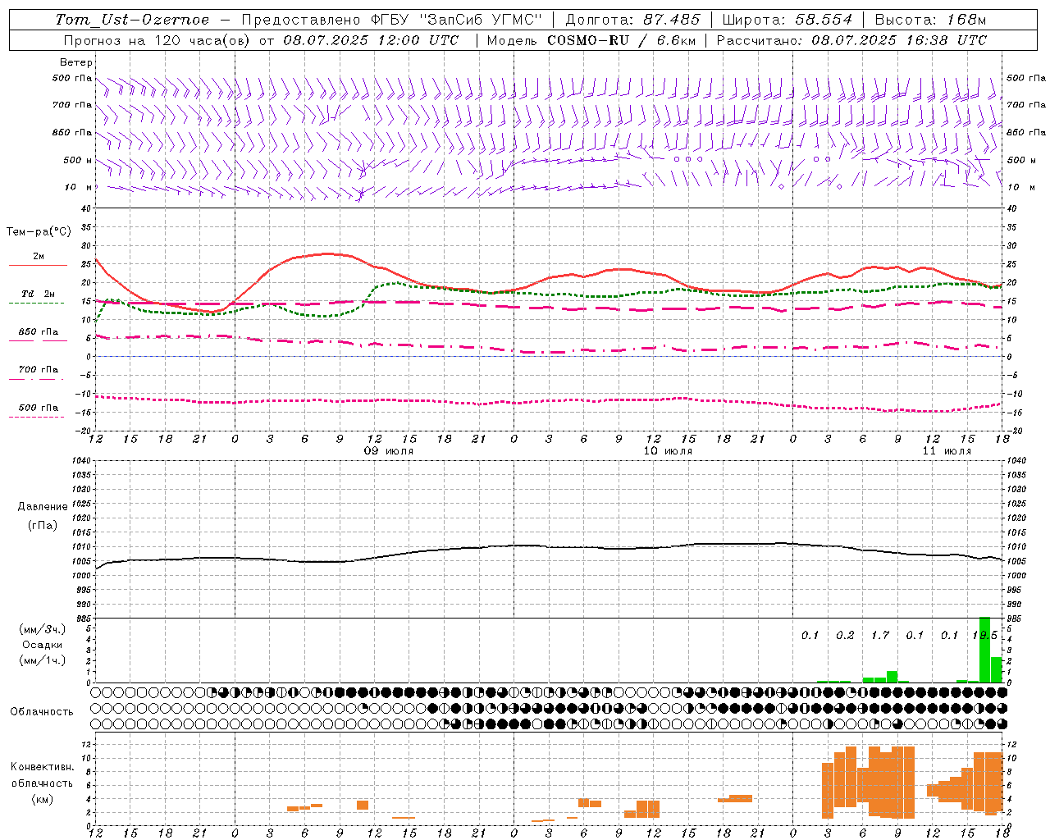Click the 11 июля date label
Screen dimensions: 1050x840
tap(947, 451)
